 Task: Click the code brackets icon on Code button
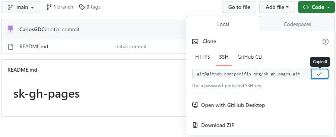pos(306,7)
